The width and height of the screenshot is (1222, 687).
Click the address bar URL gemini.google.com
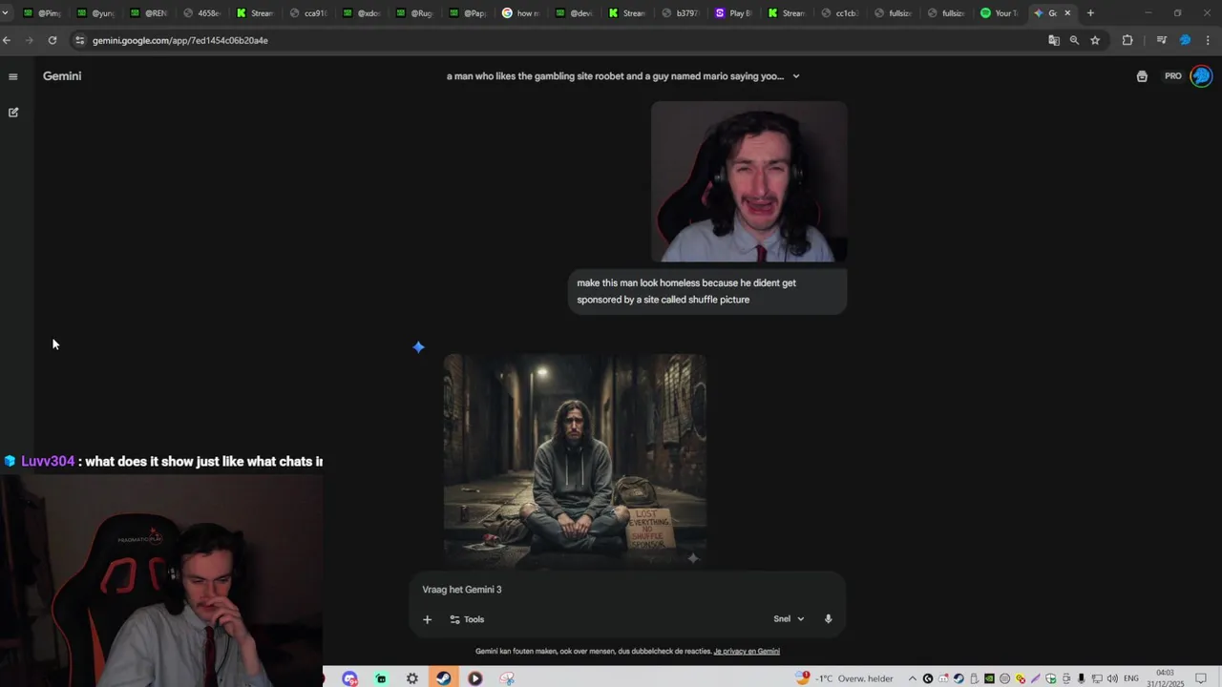[x=180, y=41]
